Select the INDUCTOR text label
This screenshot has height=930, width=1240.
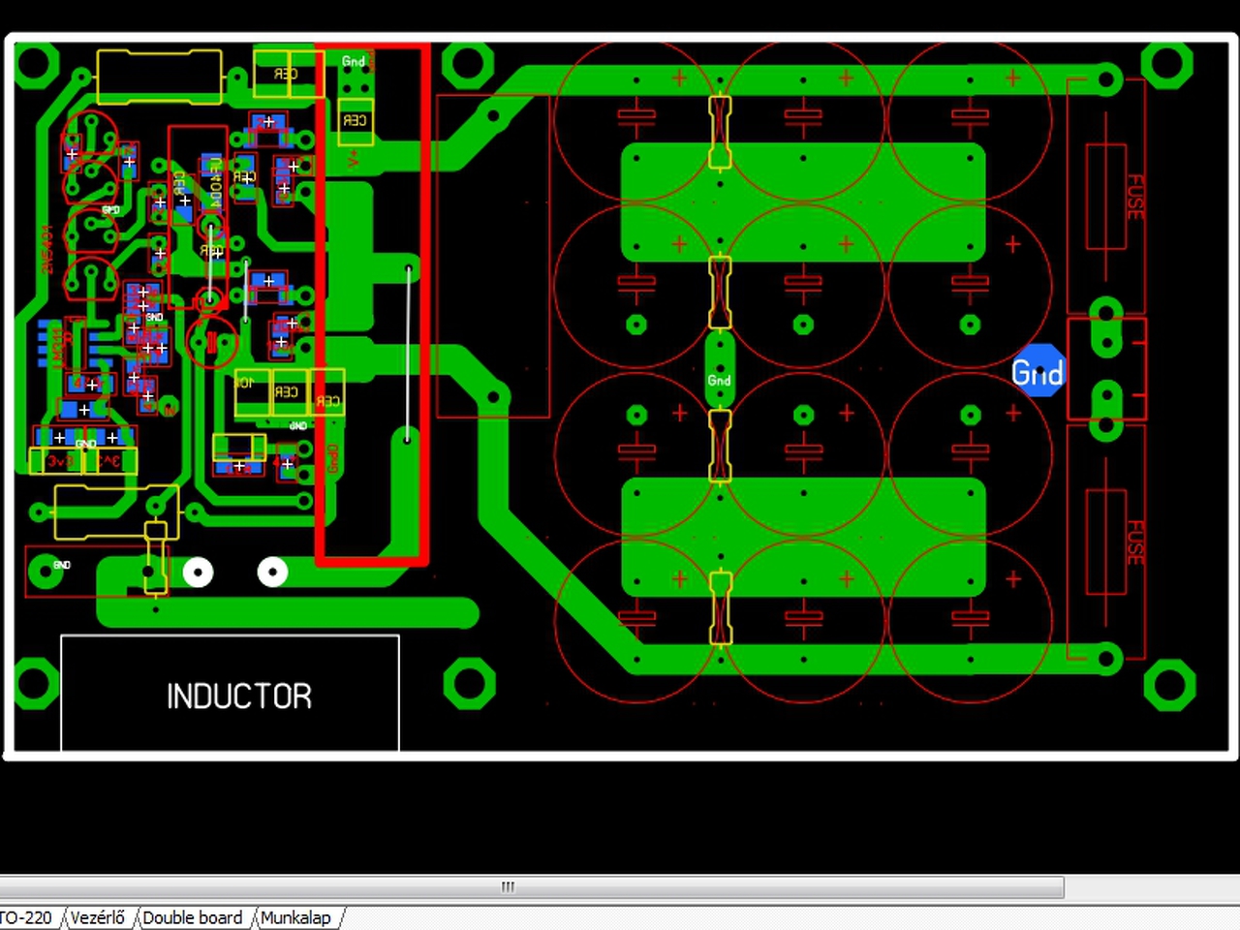pos(239,696)
